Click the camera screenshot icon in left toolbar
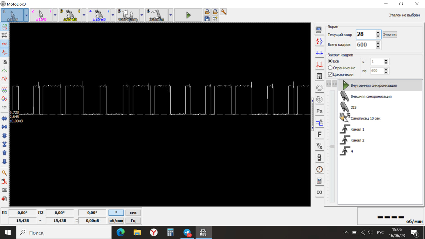The image size is (425, 239). coord(4,190)
